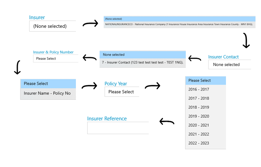The height and width of the screenshot is (167, 261).
Task: Choose the highlighted (None selected) insurer option
Action: (179, 19)
